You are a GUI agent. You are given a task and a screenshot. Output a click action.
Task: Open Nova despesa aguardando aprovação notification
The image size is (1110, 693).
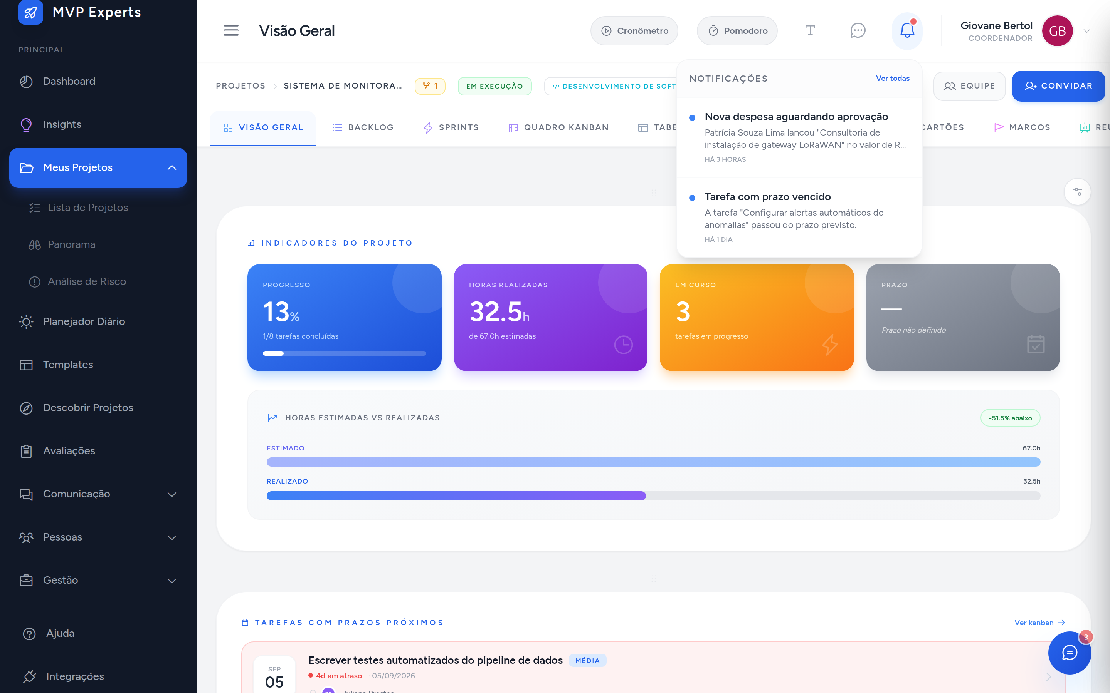(799, 137)
